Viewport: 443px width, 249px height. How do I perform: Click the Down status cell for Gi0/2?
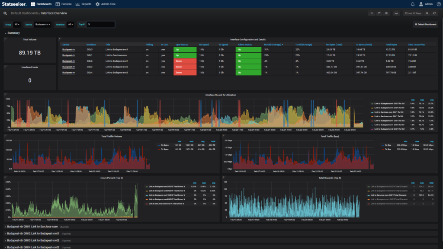pyautogui.click(x=185, y=61)
